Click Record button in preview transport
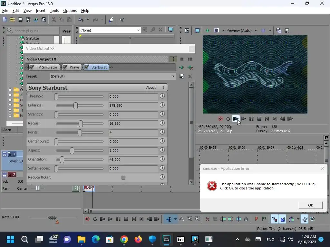 (x=220, y=119)
